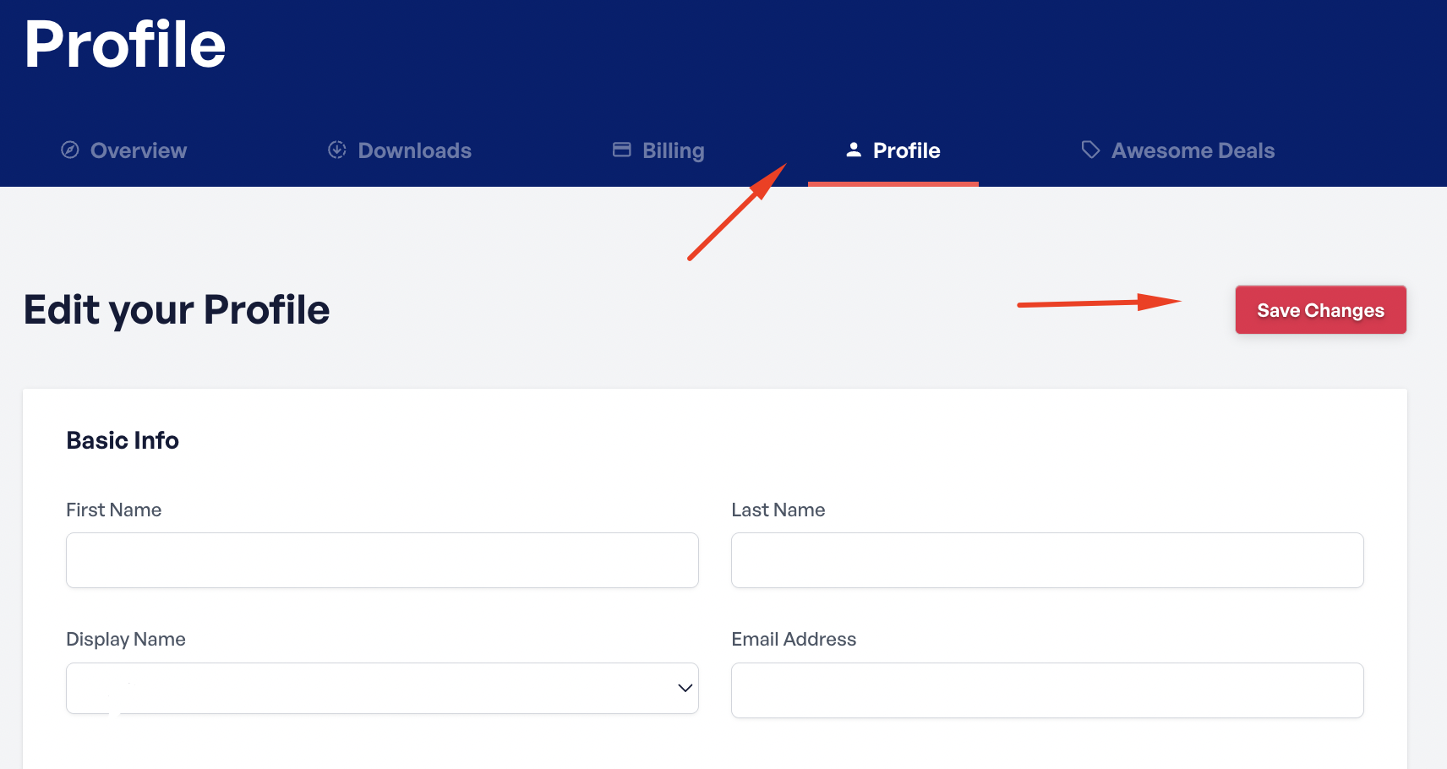1447x769 pixels.
Task: Open the Awesome Deals tab
Action: (1193, 151)
